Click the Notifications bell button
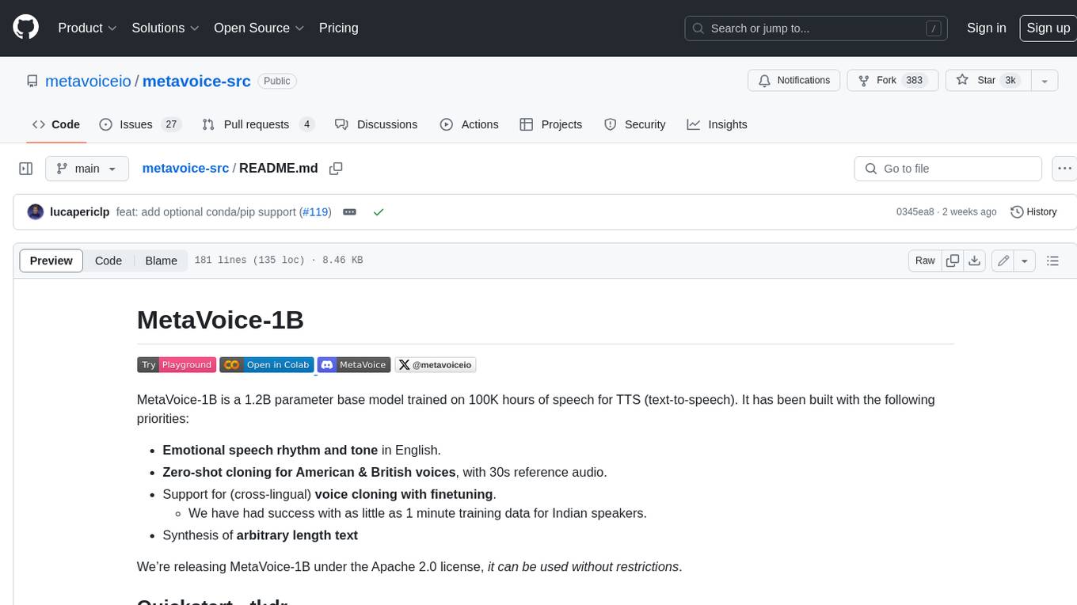1077x605 pixels. coord(793,80)
